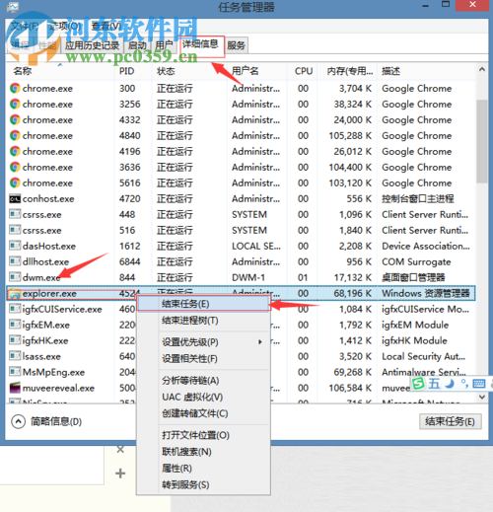Click the vertical scrollbar thumb
This screenshot has height=512, width=493.
coord(482,141)
